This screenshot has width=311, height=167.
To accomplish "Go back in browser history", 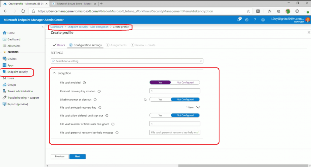I will pyautogui.click(x=5, y=11).
